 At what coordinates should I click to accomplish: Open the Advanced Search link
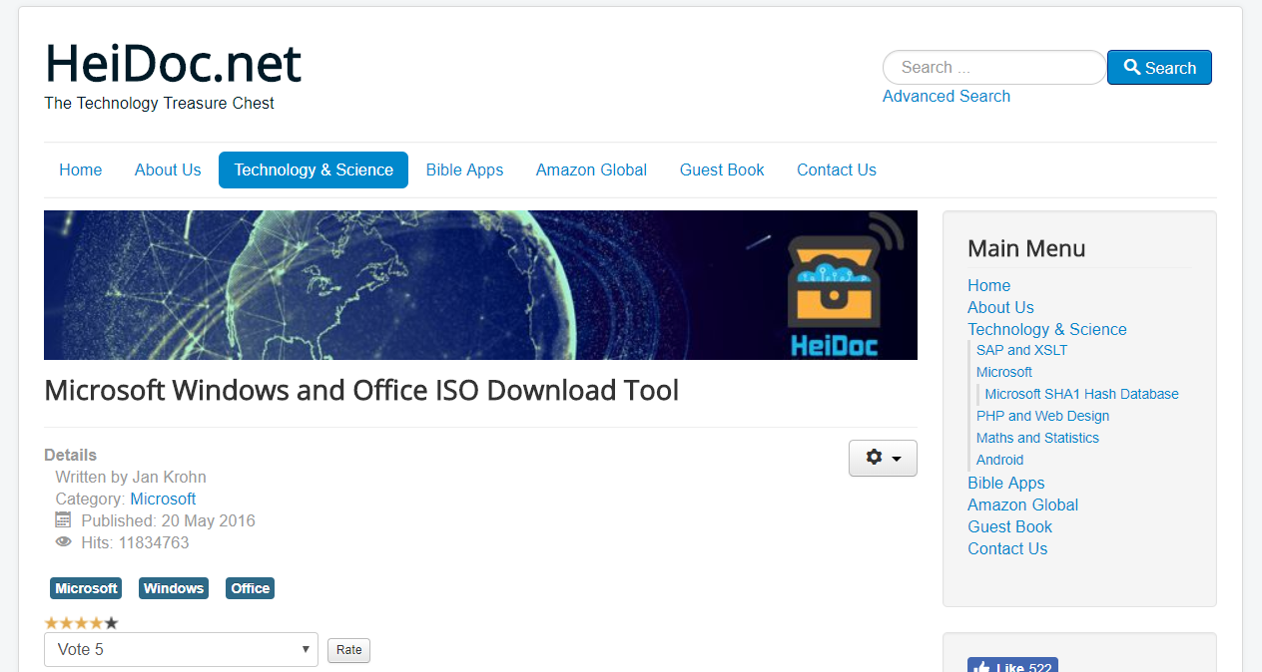946,96
